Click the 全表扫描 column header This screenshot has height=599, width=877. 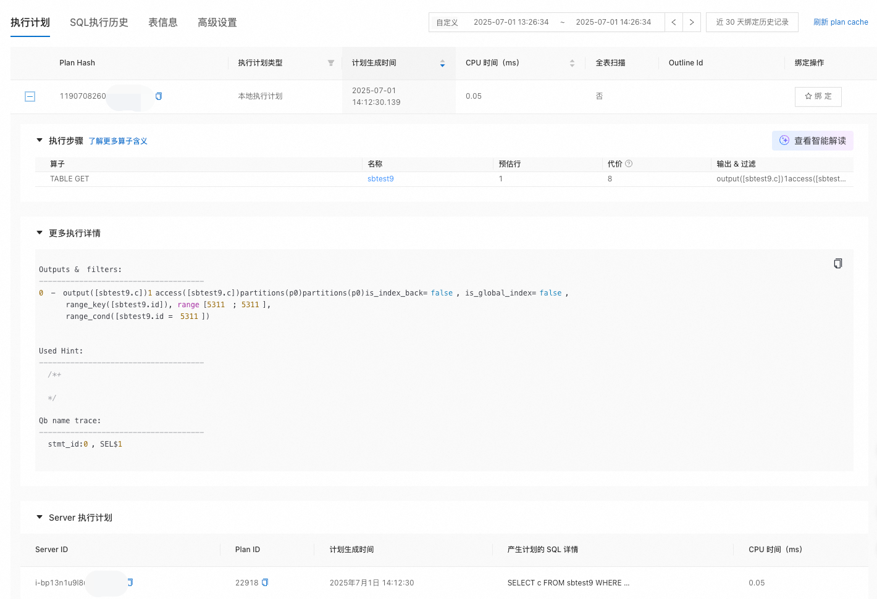tap(610, 63)
